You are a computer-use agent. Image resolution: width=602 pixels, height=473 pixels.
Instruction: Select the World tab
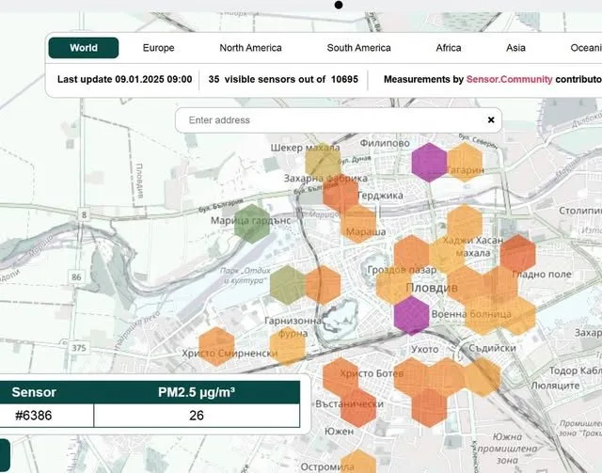point(84,48)
